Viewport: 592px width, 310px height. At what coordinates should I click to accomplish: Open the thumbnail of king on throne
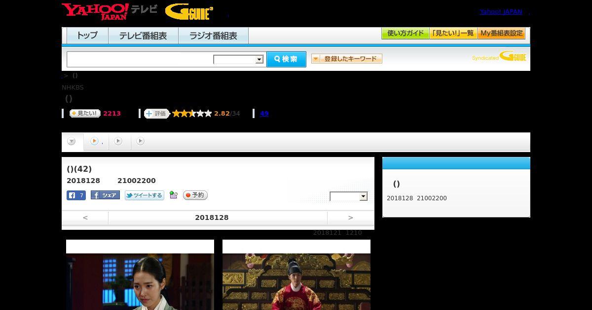[x=296, y=281]
